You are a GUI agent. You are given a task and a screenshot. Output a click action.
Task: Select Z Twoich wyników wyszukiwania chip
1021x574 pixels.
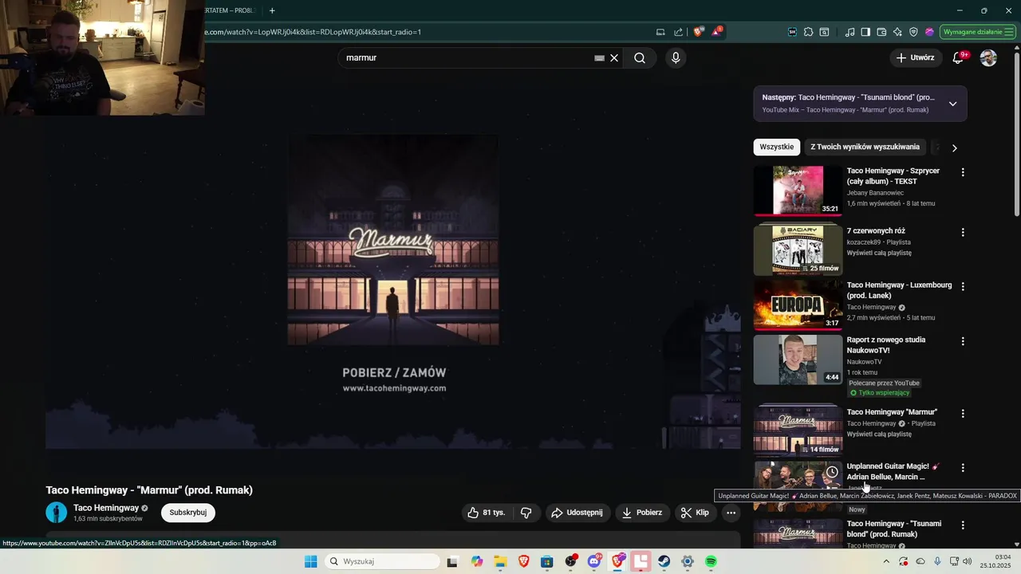pos(865,147)
